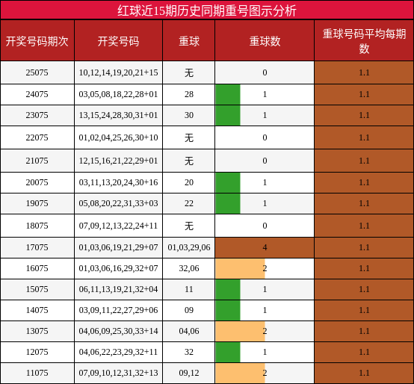Click 无 in the 18075 row
The image size is (414, 384).
pyautogui.click(x=189, y=226)
